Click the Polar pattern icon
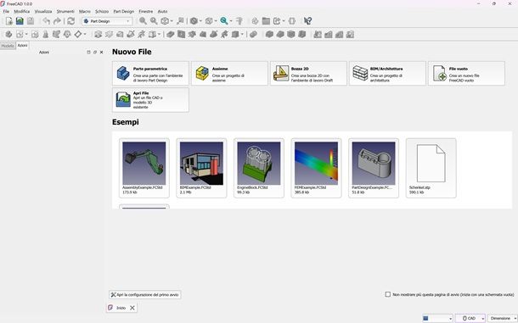 [340, 34]
